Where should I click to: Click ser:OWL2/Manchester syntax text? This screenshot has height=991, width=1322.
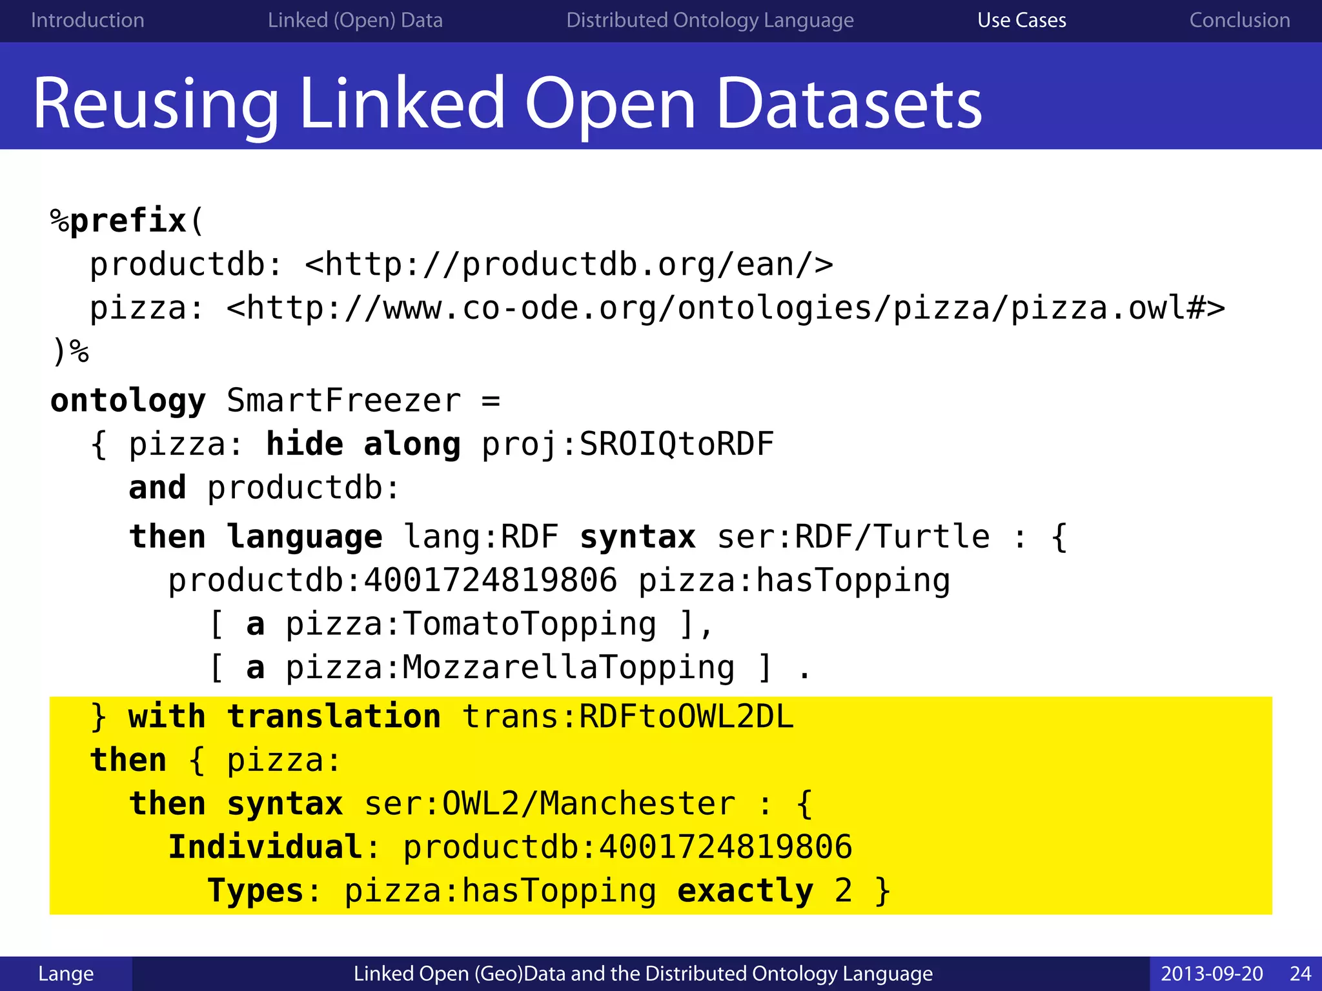pos(549,804)
